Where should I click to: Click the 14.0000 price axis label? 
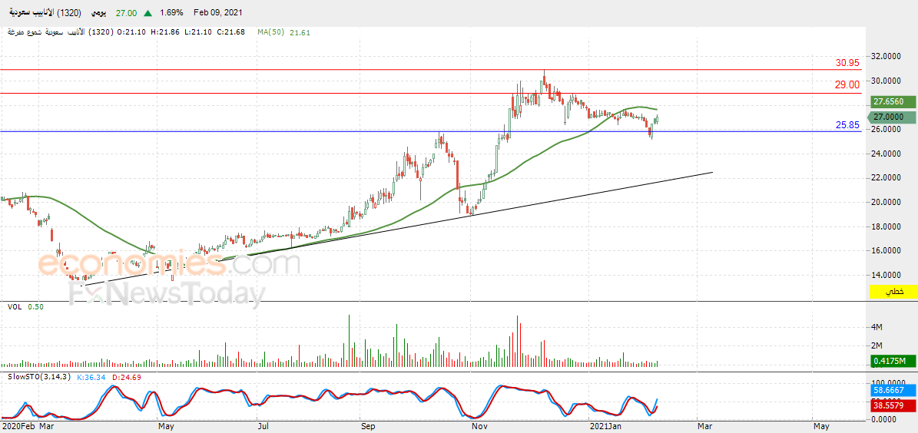pyautogui.click(x=887, y=274)
